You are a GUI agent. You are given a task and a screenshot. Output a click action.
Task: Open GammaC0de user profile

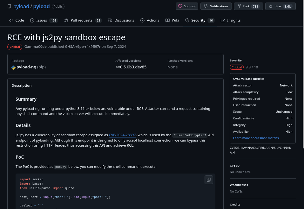pyautogui.click(x=35, y=47)
